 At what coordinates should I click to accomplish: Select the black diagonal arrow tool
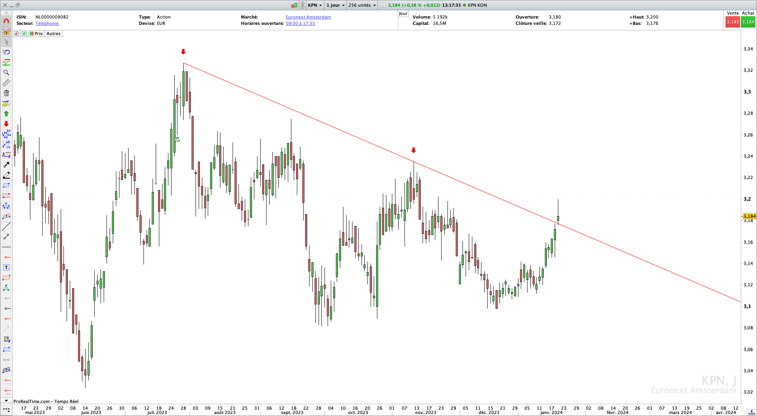(6, 165)
